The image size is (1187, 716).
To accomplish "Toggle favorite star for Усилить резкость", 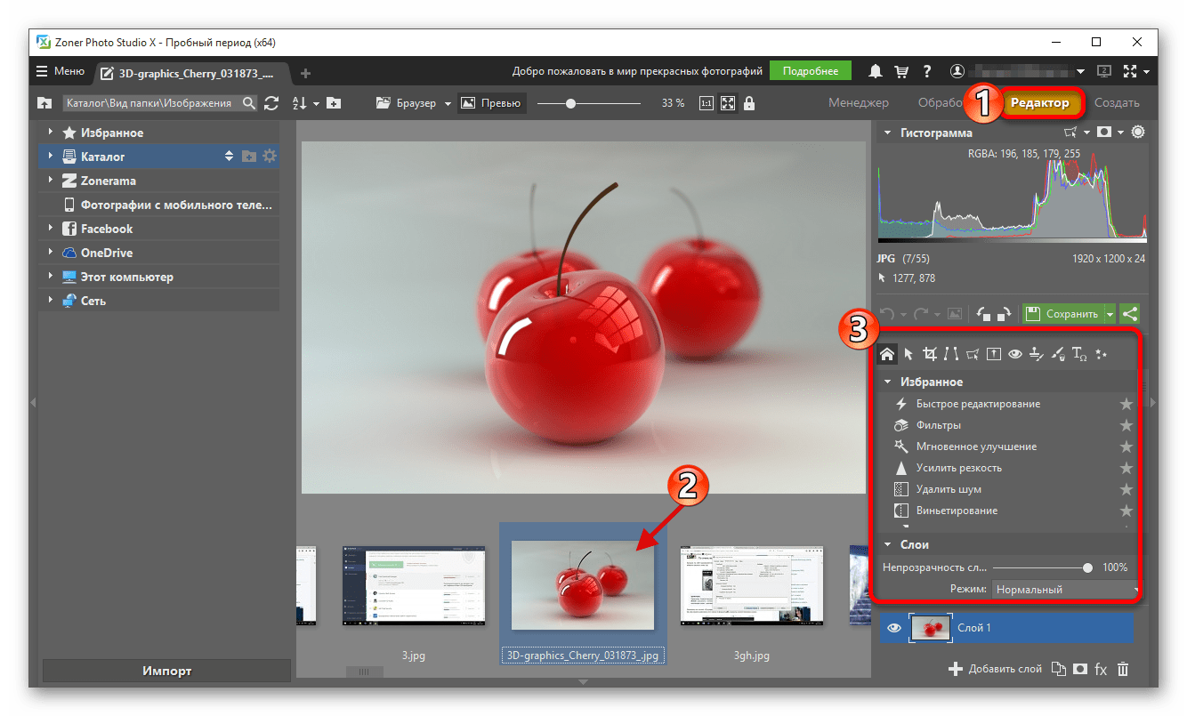I will pos(1126,468).
